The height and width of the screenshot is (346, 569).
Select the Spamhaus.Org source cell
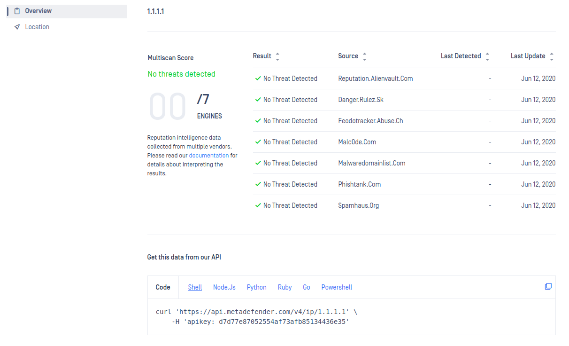pos(358,205)
